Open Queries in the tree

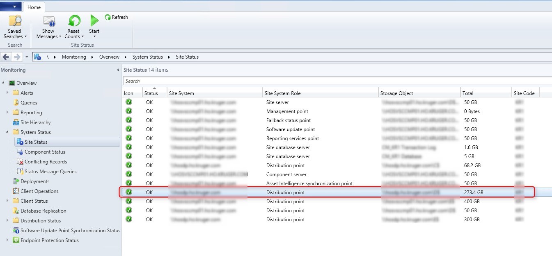click(x=29, y=103)
